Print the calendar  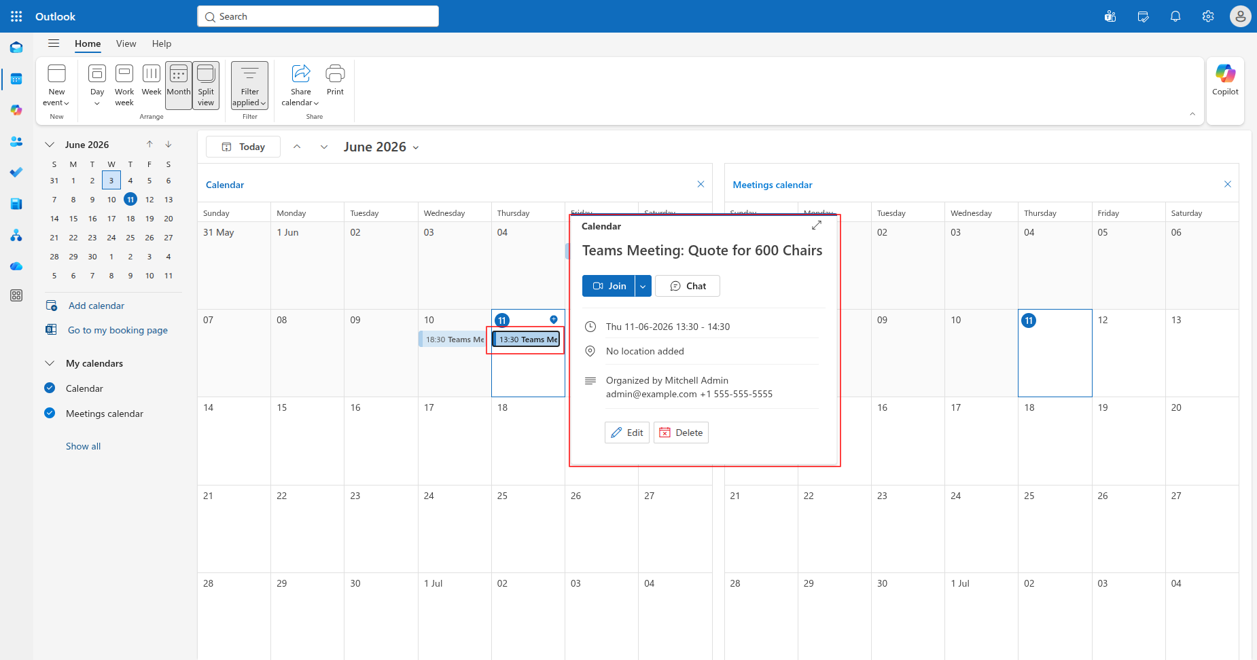(335, 80)
